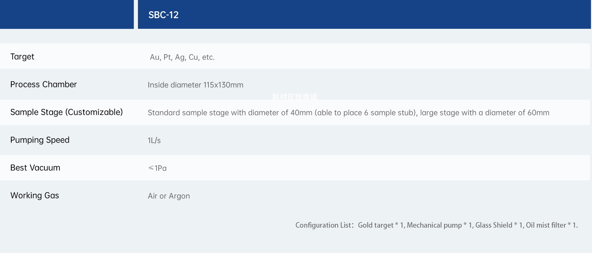Select the Working Gas label

(35, 195)
